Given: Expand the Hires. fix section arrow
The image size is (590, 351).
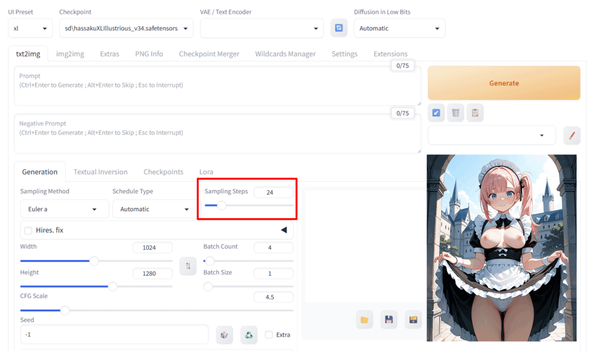Looking at the screenshot, I should (x=283, y=230).
